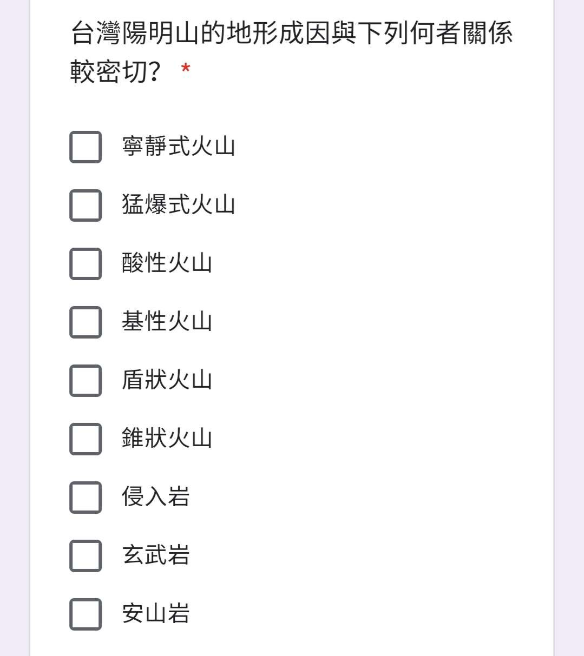
Task: Mark the 盾狀火山 checkbox
Action: (86, 381)
